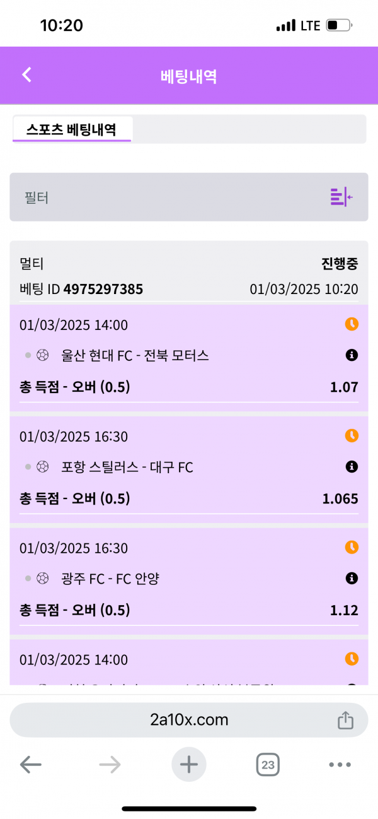378x819 pixels.
Task: Go back using browser back arrow
Action: (x=30, y=765)
